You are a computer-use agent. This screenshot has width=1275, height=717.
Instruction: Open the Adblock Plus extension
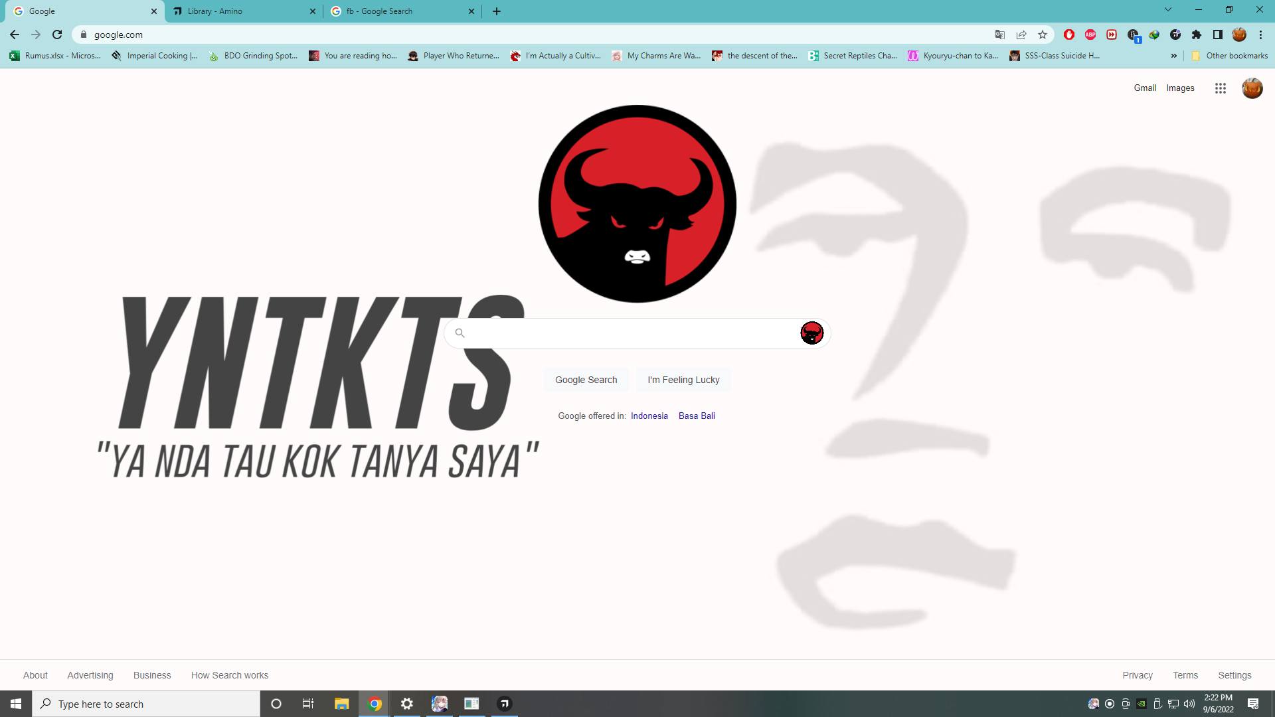point(1090,35)
